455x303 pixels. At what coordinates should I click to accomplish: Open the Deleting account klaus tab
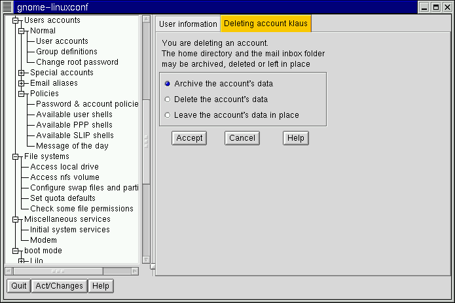(265, 24)
